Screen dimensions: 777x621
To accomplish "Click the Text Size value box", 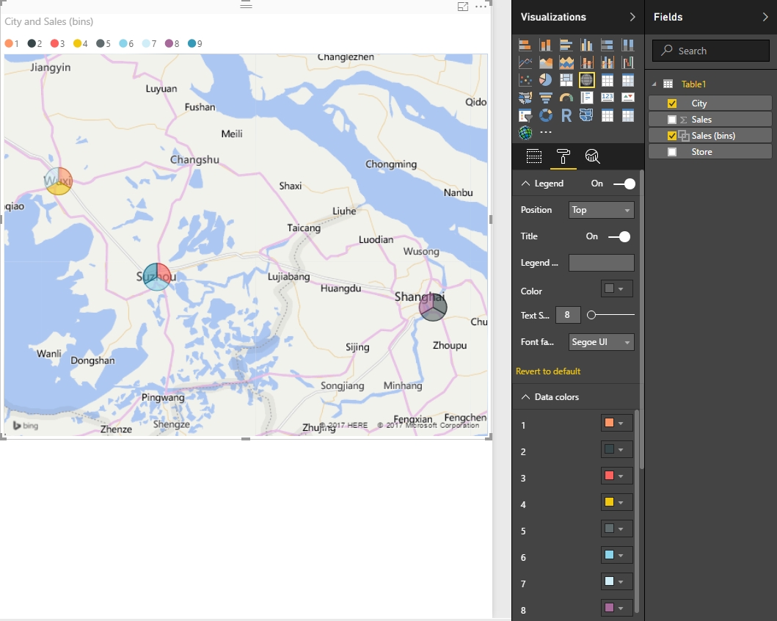I will tap(568, 315).
